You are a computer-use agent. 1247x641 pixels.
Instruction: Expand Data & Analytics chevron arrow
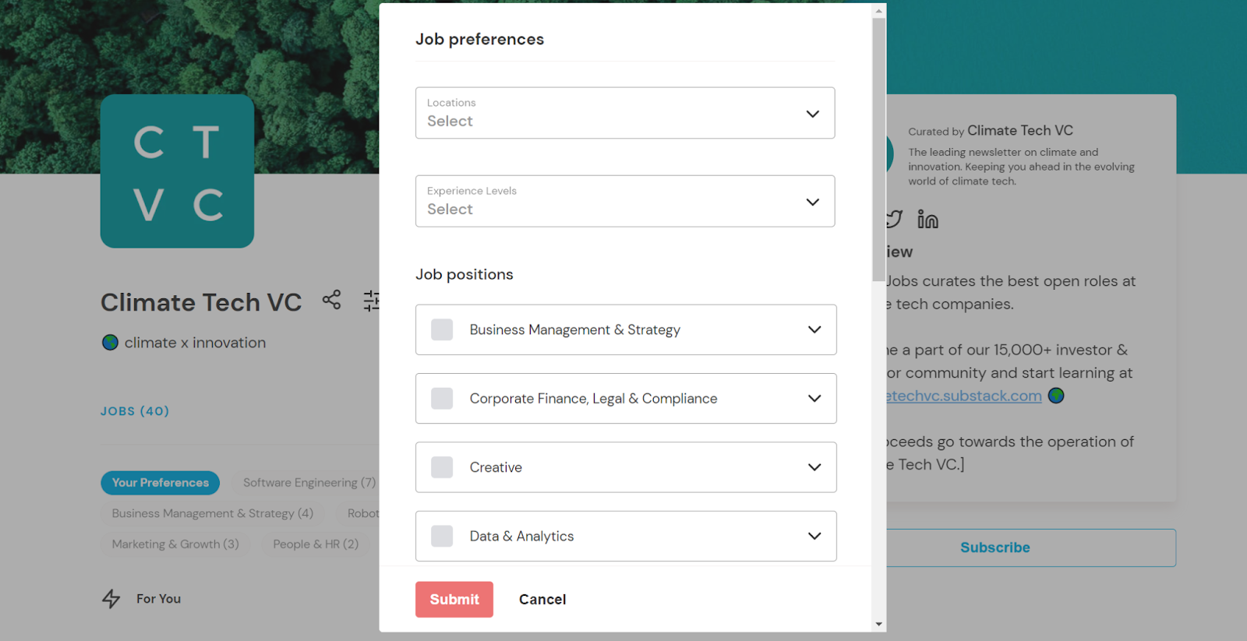pos(814,536)
